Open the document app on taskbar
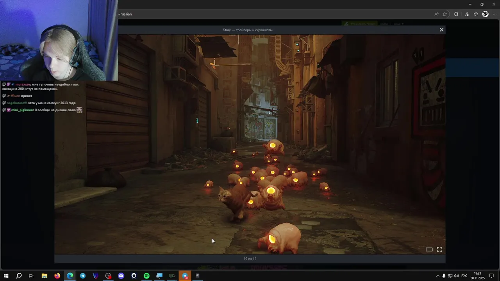The height and width of the screenshot is (281, 500). click(198, 276)
